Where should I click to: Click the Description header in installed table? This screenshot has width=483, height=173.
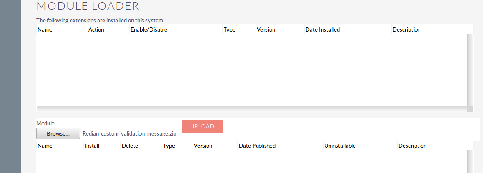tap(407, 30)
